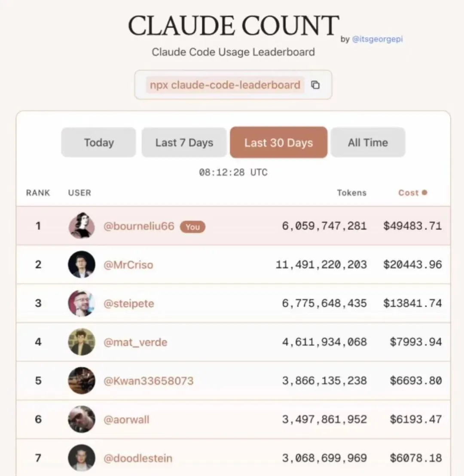The width and height of the screenshot is (464, 476).
Task: Select @Kwan33658073's profile picture
Action: tap(81, 380)
